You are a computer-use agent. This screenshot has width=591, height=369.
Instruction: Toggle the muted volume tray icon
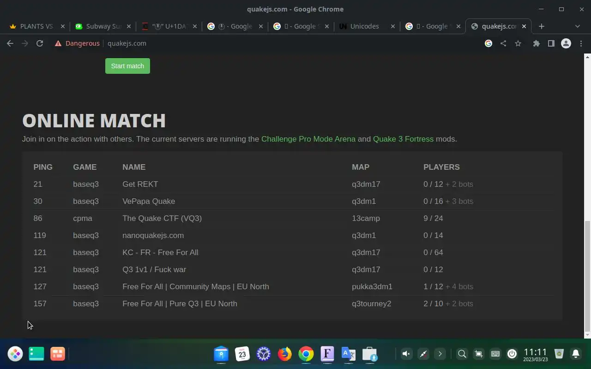click(406, 354)
